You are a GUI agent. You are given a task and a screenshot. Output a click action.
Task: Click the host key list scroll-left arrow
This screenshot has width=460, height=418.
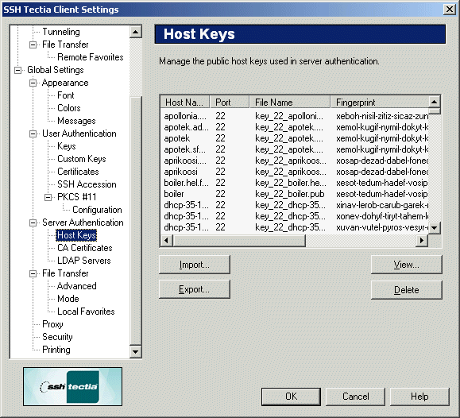167,241
